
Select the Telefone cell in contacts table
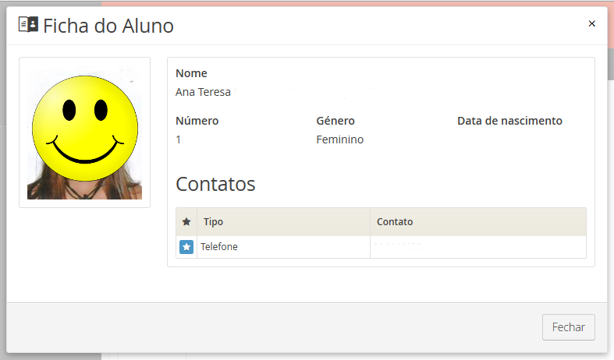(x=219, y=247)
